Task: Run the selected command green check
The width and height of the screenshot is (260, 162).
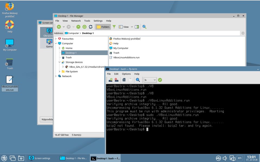Action: pos(160,80)
